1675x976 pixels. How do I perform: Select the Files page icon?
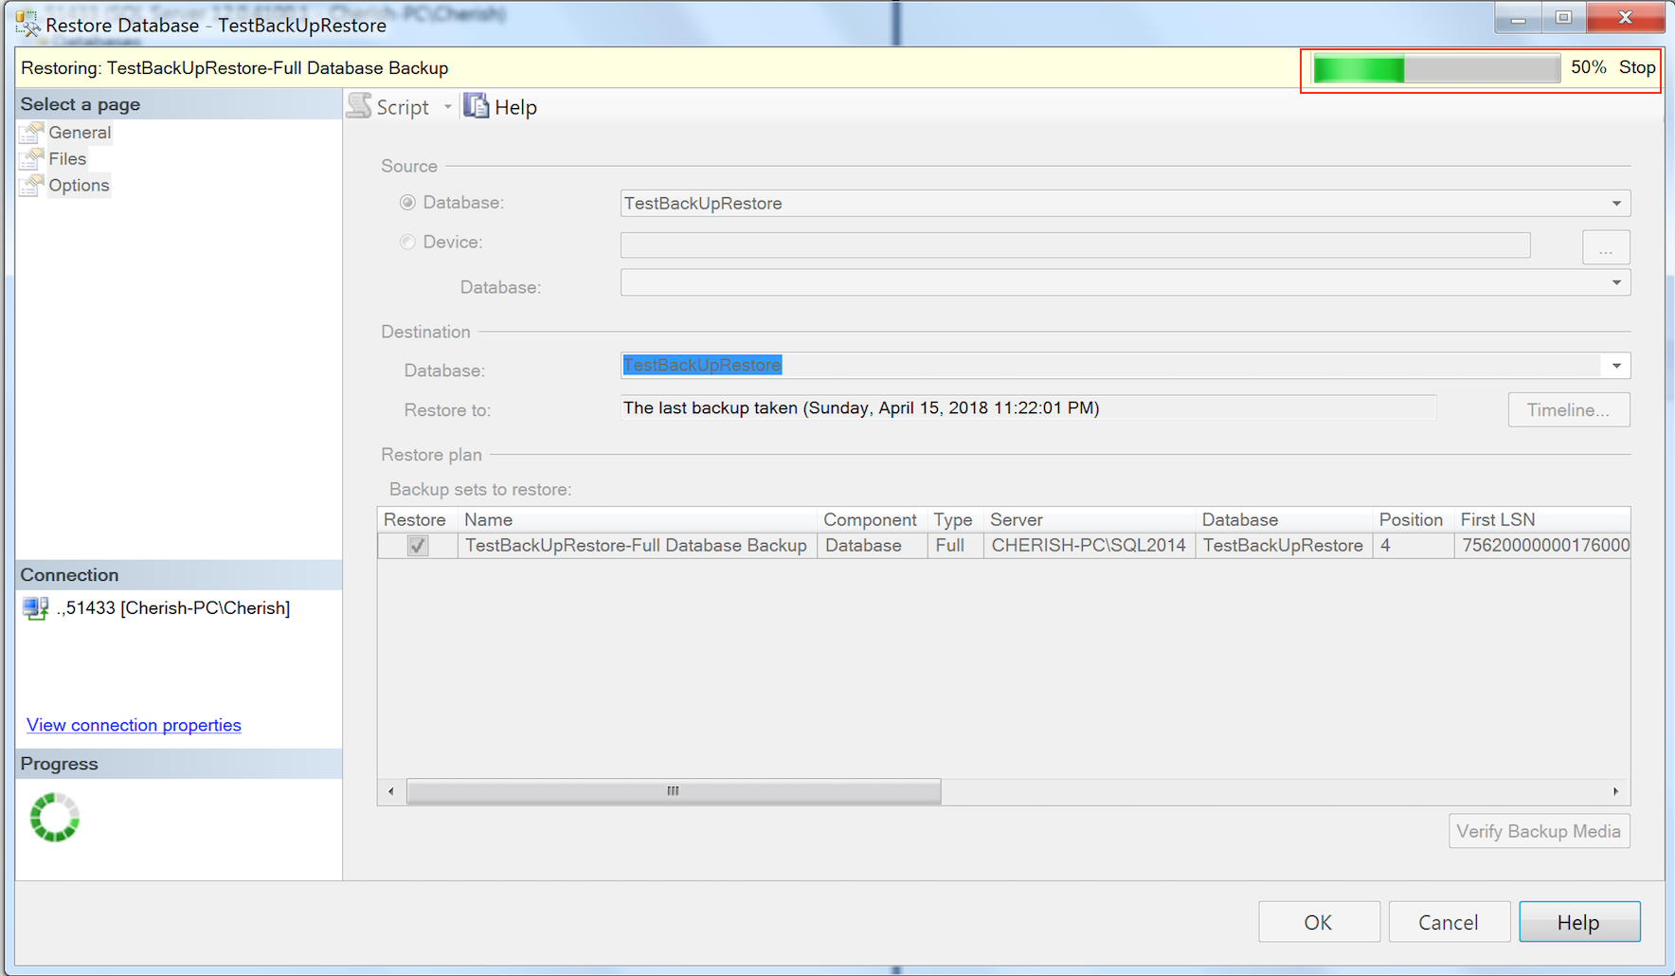pyautogui.click(x=32, y=159)
